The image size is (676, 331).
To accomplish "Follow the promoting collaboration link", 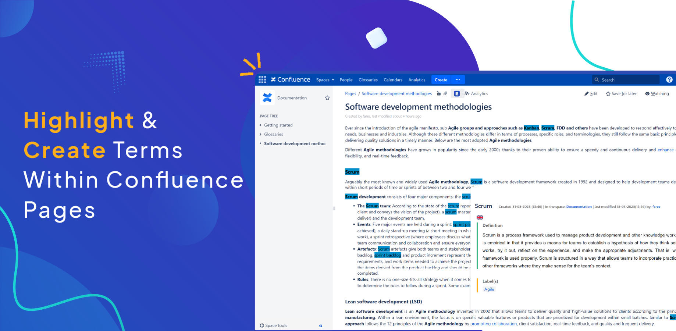I will click(x=493, y=324).
